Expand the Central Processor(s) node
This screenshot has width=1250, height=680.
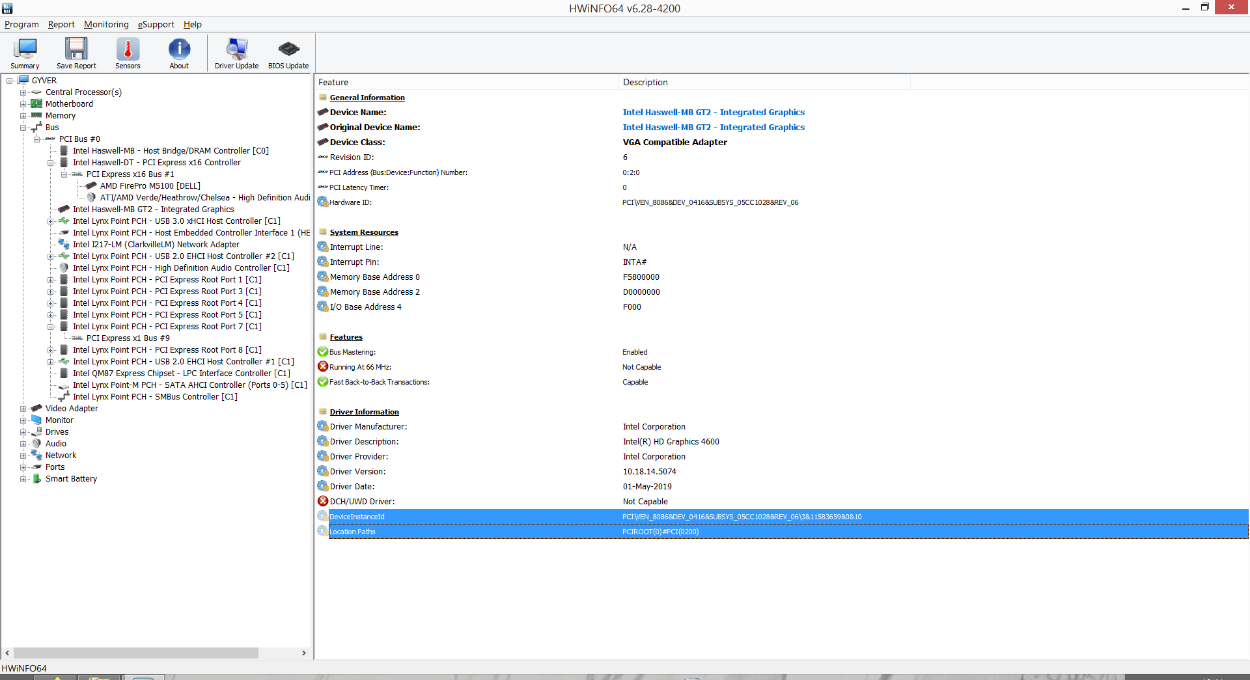[x=23, y=92]
